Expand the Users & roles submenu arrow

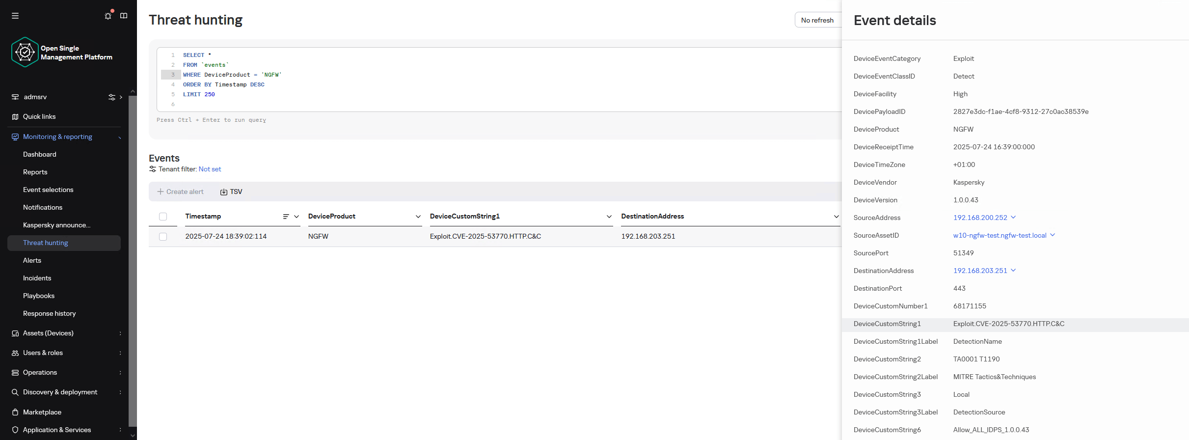[x=120, y=353]
